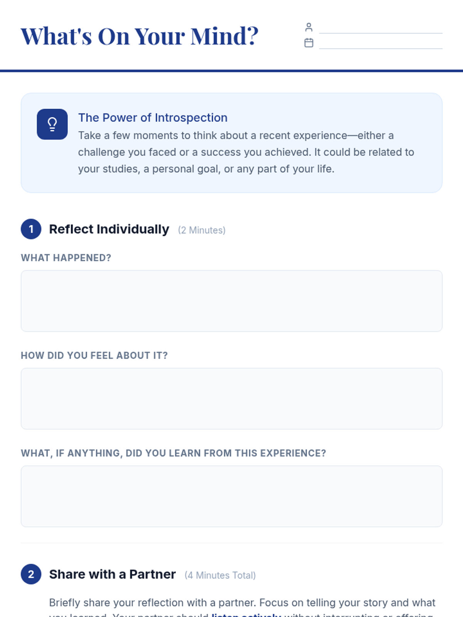Click the 'WHAT, IF ANYTHING, DID YOU LEARN' label
Screen dimensions: 463x617
[173, 453]
